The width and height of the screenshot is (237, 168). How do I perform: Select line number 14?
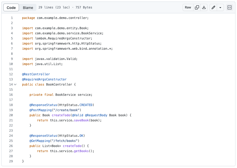[x=11, y=85]
